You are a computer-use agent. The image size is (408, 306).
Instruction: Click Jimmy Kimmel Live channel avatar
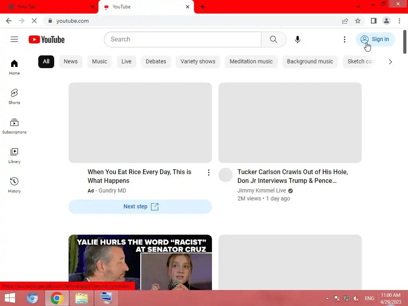(x=226, y=175)
